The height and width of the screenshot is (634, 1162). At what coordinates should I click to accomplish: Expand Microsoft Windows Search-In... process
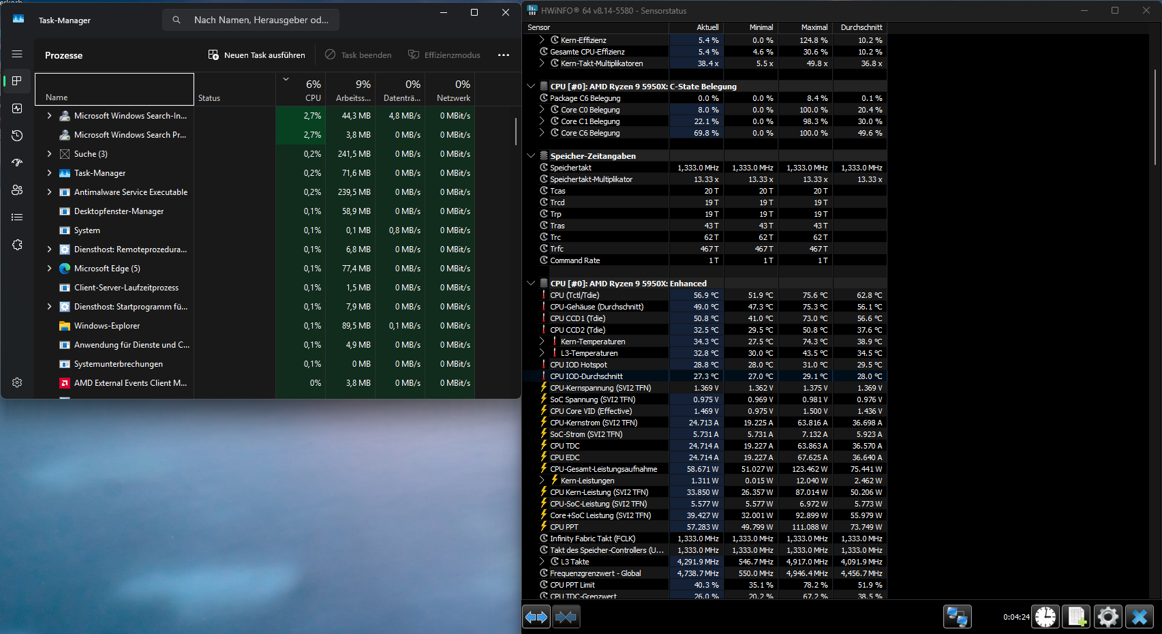tap(49, 116)
